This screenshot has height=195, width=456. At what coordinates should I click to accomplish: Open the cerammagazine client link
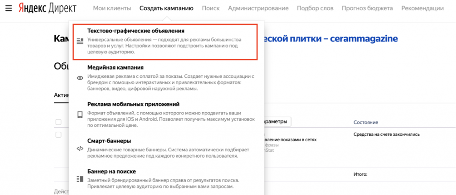(331, 38)
